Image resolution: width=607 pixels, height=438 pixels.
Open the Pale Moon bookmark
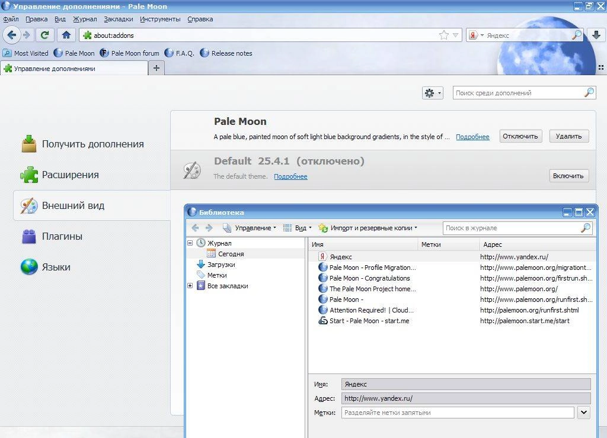coord(74,53)
